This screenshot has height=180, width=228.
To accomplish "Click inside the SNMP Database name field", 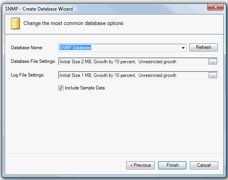I will pos(122,48).
